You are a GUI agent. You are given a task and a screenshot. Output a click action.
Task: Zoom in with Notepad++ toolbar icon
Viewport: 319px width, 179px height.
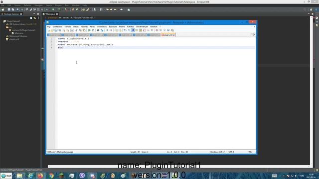(x=108, y=30)
